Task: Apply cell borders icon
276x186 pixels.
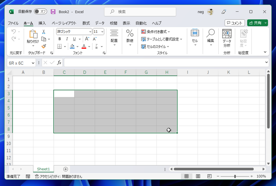Action: pyautogui.click(x=60, y=46)
